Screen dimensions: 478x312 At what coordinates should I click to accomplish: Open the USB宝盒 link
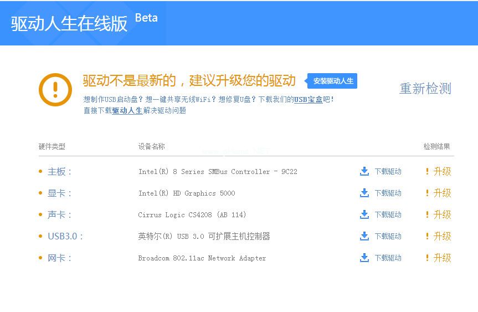coord(308,99)
